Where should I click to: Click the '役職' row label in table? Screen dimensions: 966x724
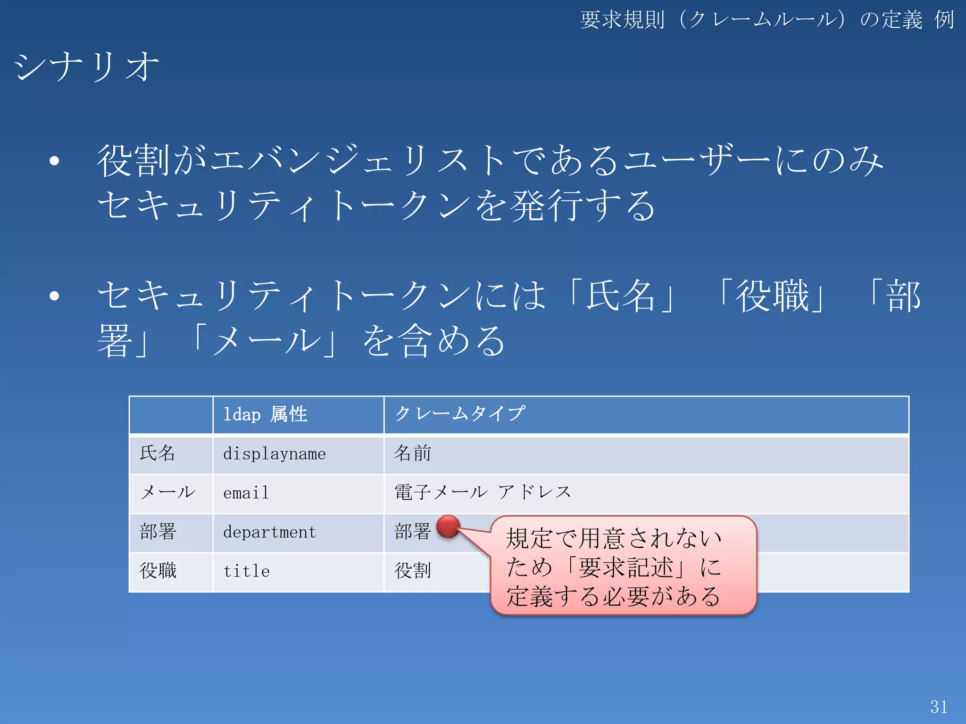coord(158,571)
